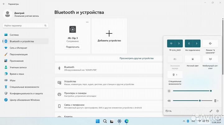Screen dimensions: 224x125
Task: Toggle Режим "в самолете" airplane mode
Action: pyautogui.click(x=210, y=43)
